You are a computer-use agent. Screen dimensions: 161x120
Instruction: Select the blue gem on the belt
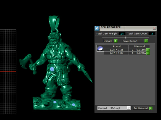(52, 69)
